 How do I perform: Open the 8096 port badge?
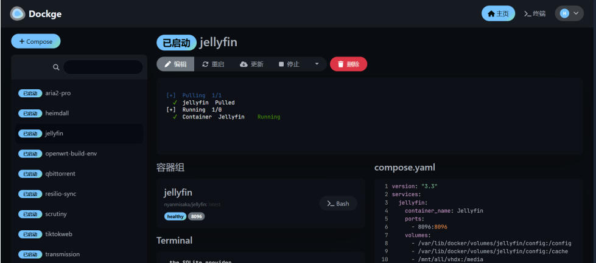point(196,216)
